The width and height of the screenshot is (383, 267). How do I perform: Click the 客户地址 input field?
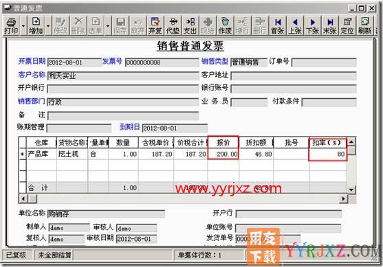click(x=293, y=76)
